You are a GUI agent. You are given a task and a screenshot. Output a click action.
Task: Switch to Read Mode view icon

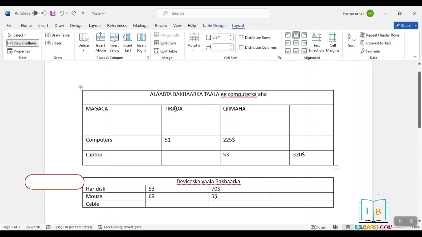pyautogui.click(x=335, y=227)
